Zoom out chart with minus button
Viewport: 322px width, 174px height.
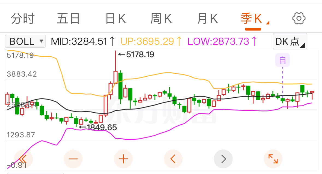[73, 159]
